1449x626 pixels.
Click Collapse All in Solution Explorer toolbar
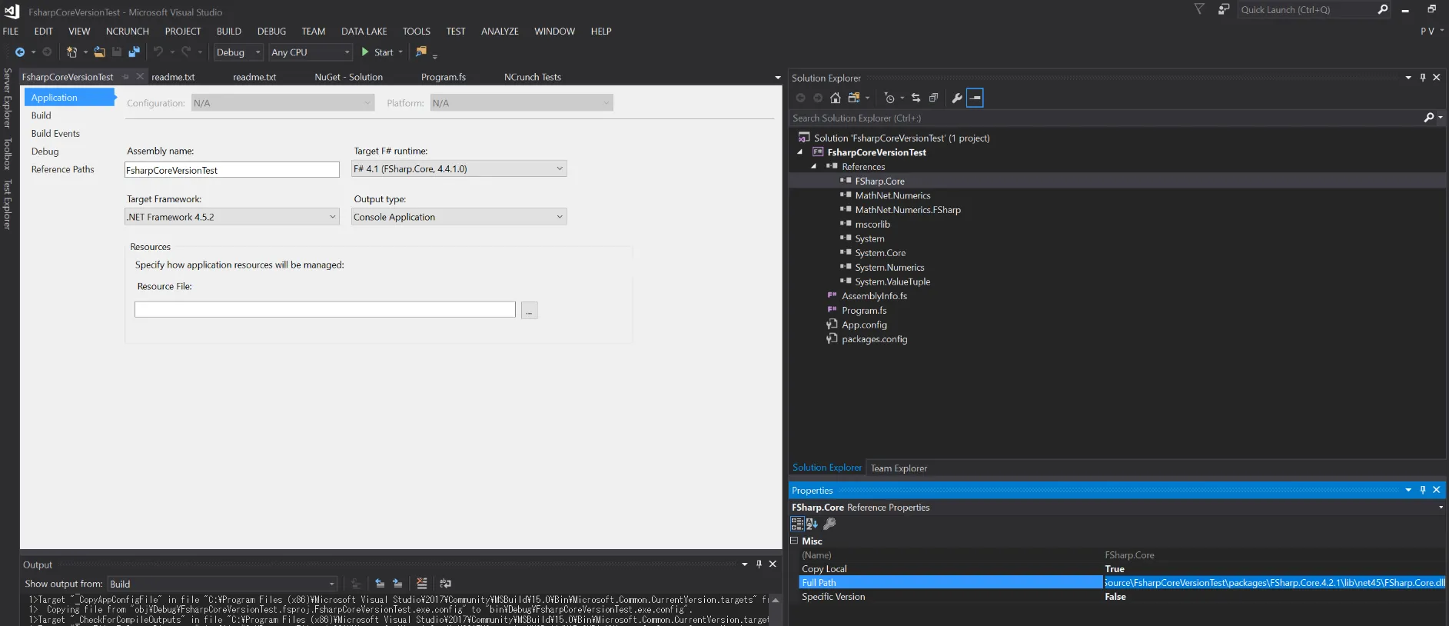pos(933,98)
